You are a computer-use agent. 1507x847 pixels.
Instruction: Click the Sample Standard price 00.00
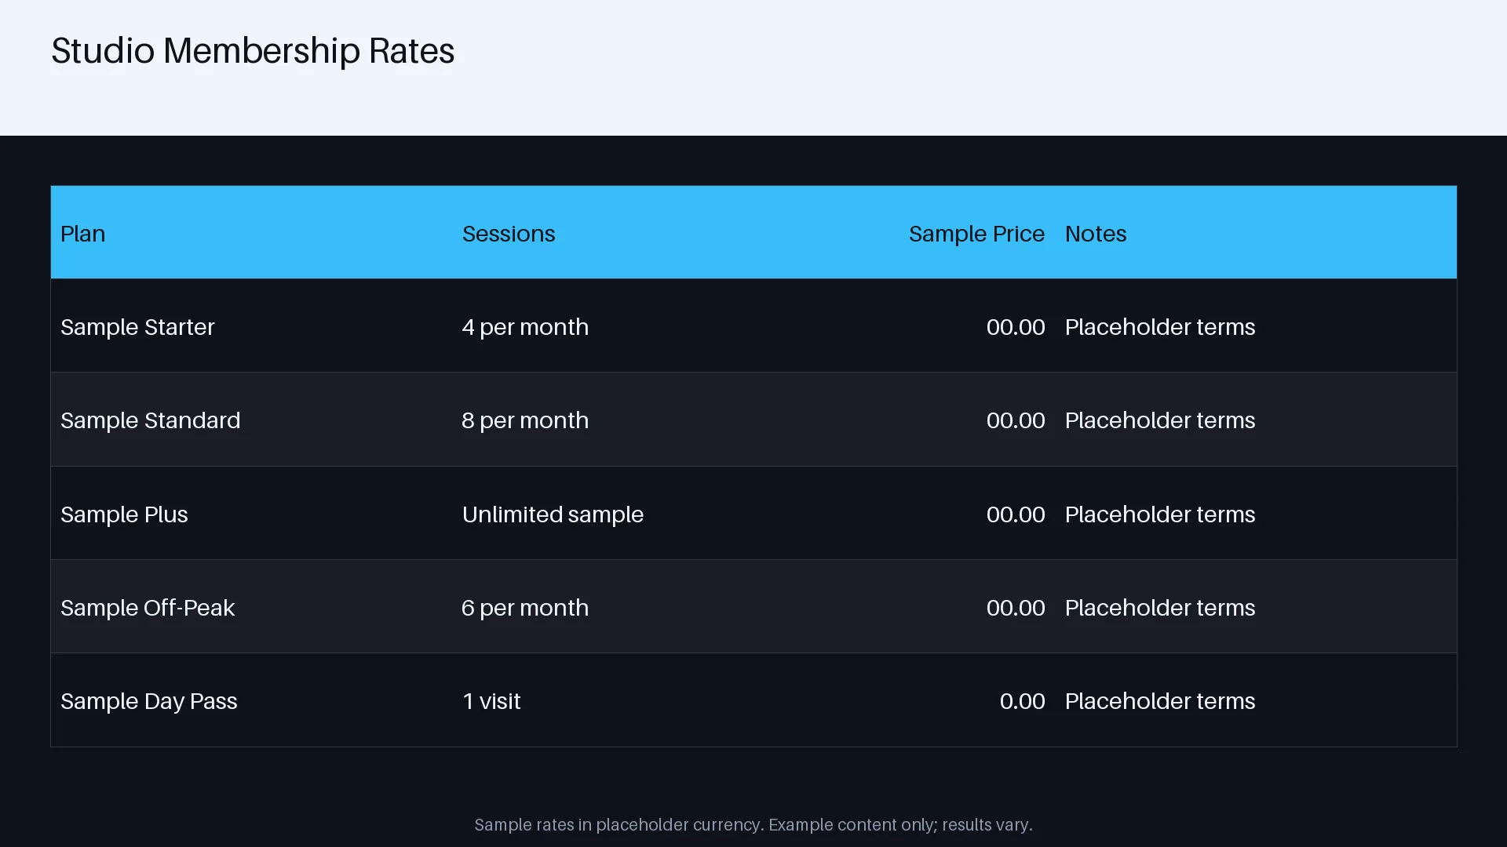click(1016, 420)
